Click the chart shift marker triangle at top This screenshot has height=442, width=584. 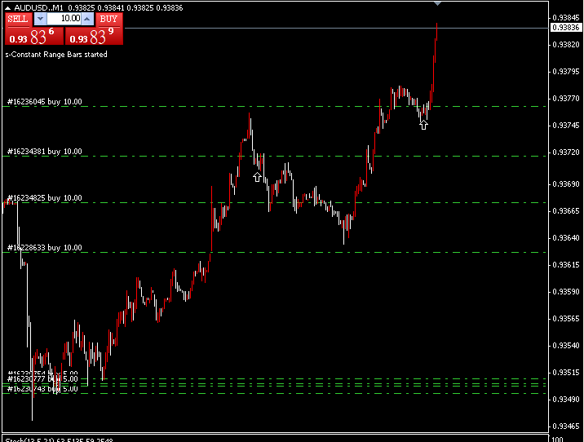(438, 3)
